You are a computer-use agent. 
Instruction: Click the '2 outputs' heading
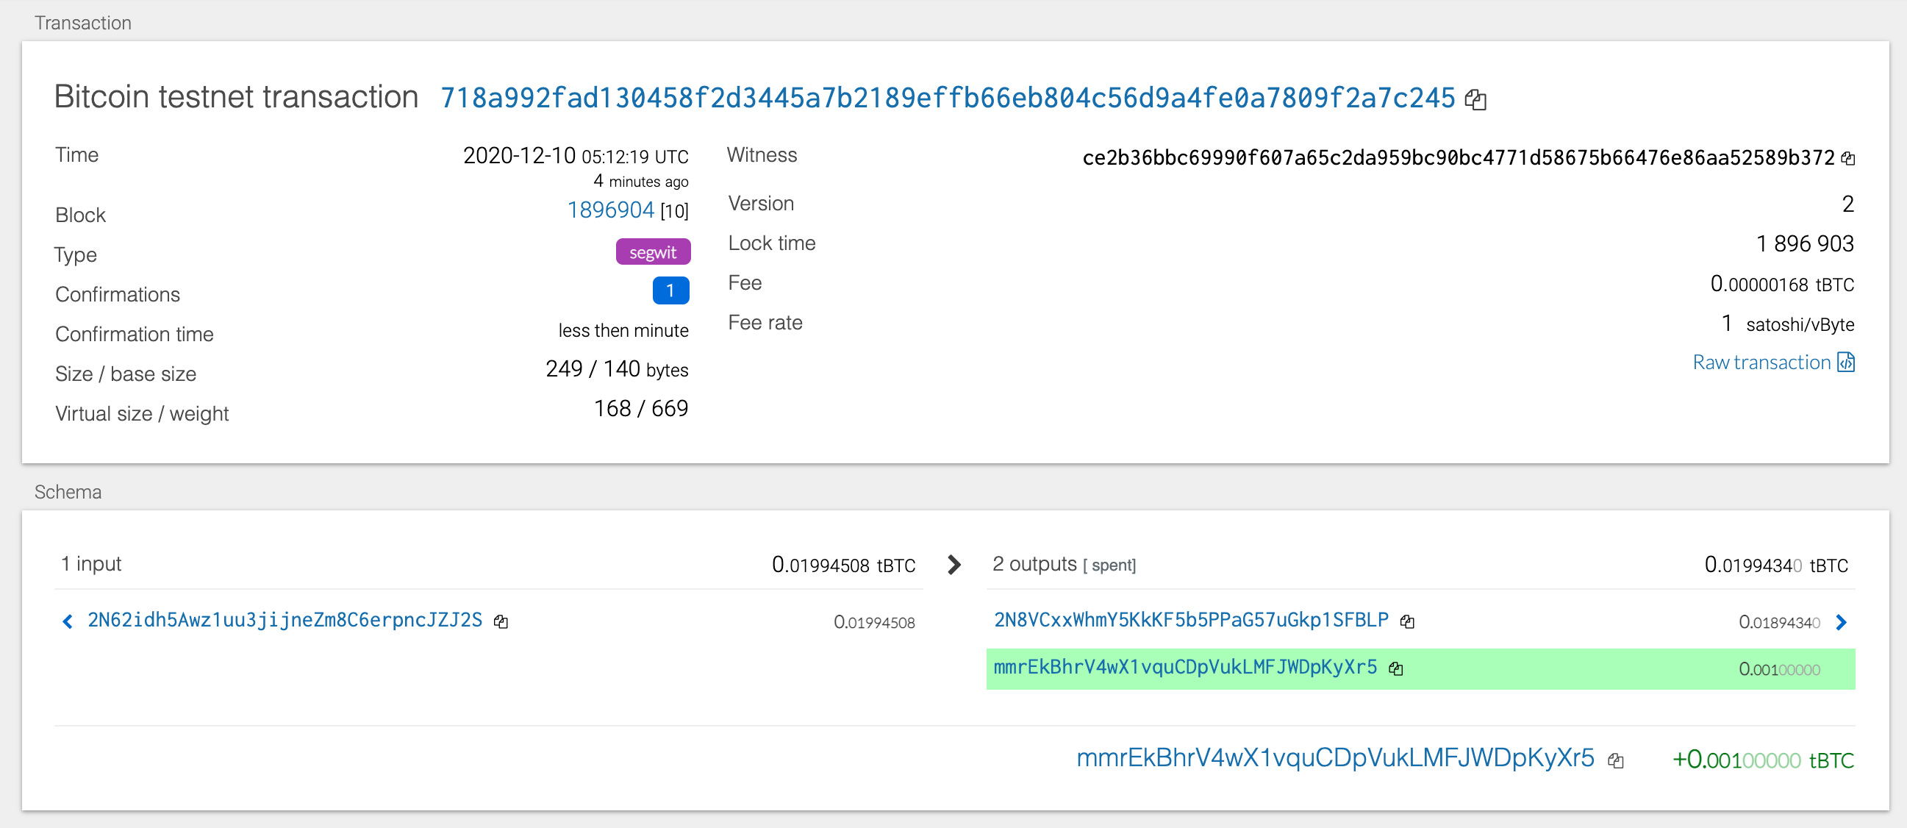pyautogui.click(x=1034, y=564)
